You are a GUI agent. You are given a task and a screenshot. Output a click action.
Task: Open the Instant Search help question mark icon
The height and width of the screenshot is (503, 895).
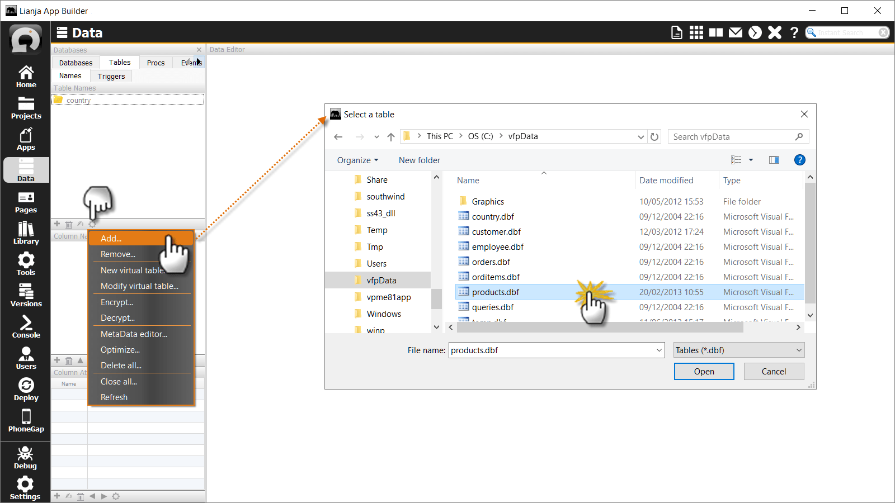tap(795, 32)
